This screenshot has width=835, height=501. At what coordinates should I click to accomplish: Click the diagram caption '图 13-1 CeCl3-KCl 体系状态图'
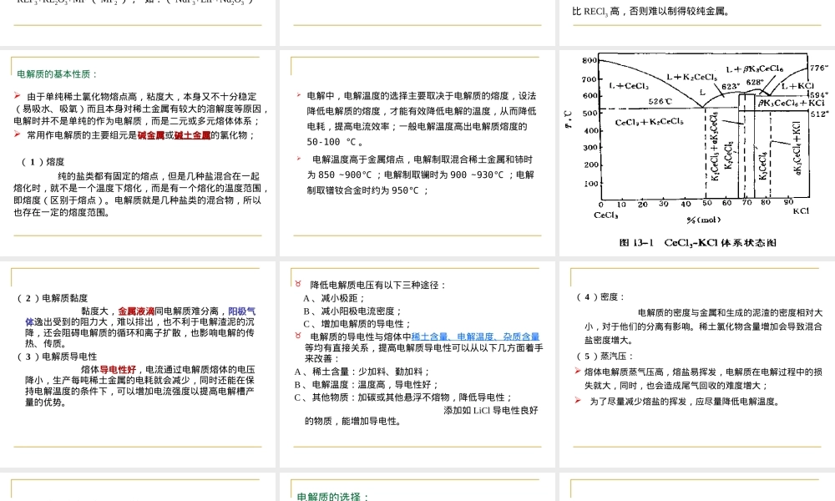pyautogui.click(x=697, y=243)
